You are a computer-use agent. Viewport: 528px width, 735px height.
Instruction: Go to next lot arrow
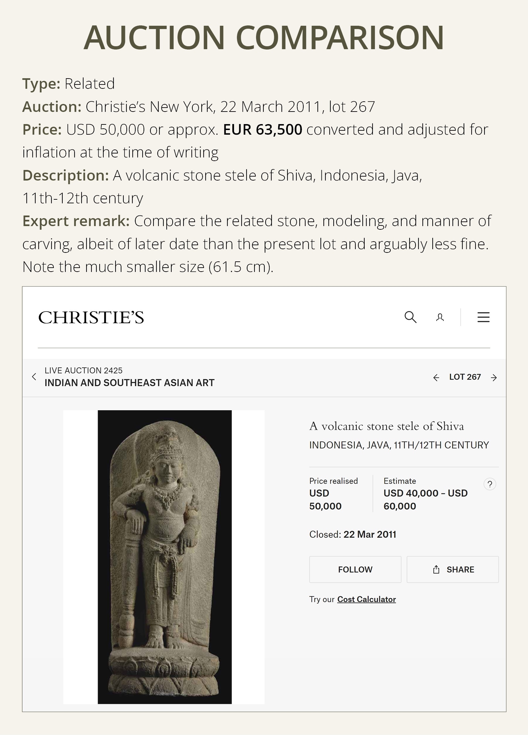494,378
